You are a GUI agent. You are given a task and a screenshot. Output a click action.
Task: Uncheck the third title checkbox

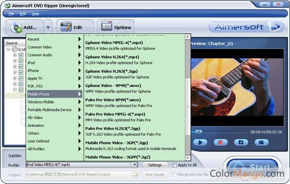[x=21, y=67]
